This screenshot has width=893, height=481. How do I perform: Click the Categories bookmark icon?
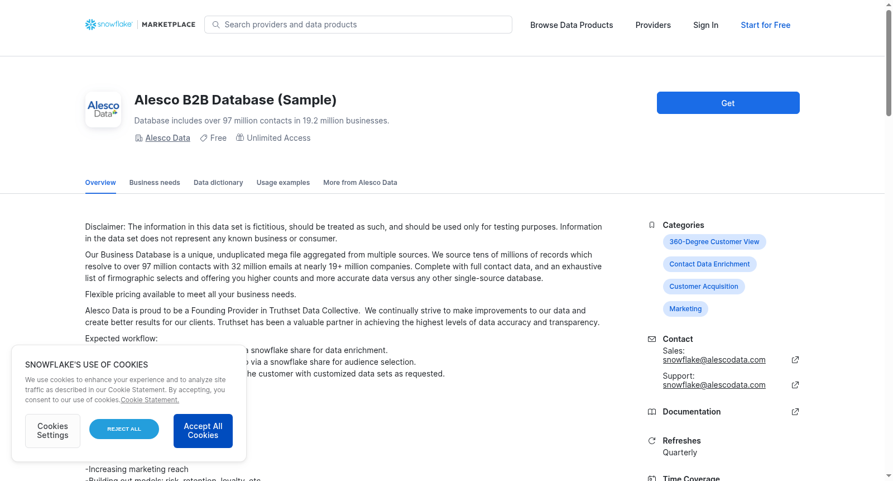coord(652,225)
